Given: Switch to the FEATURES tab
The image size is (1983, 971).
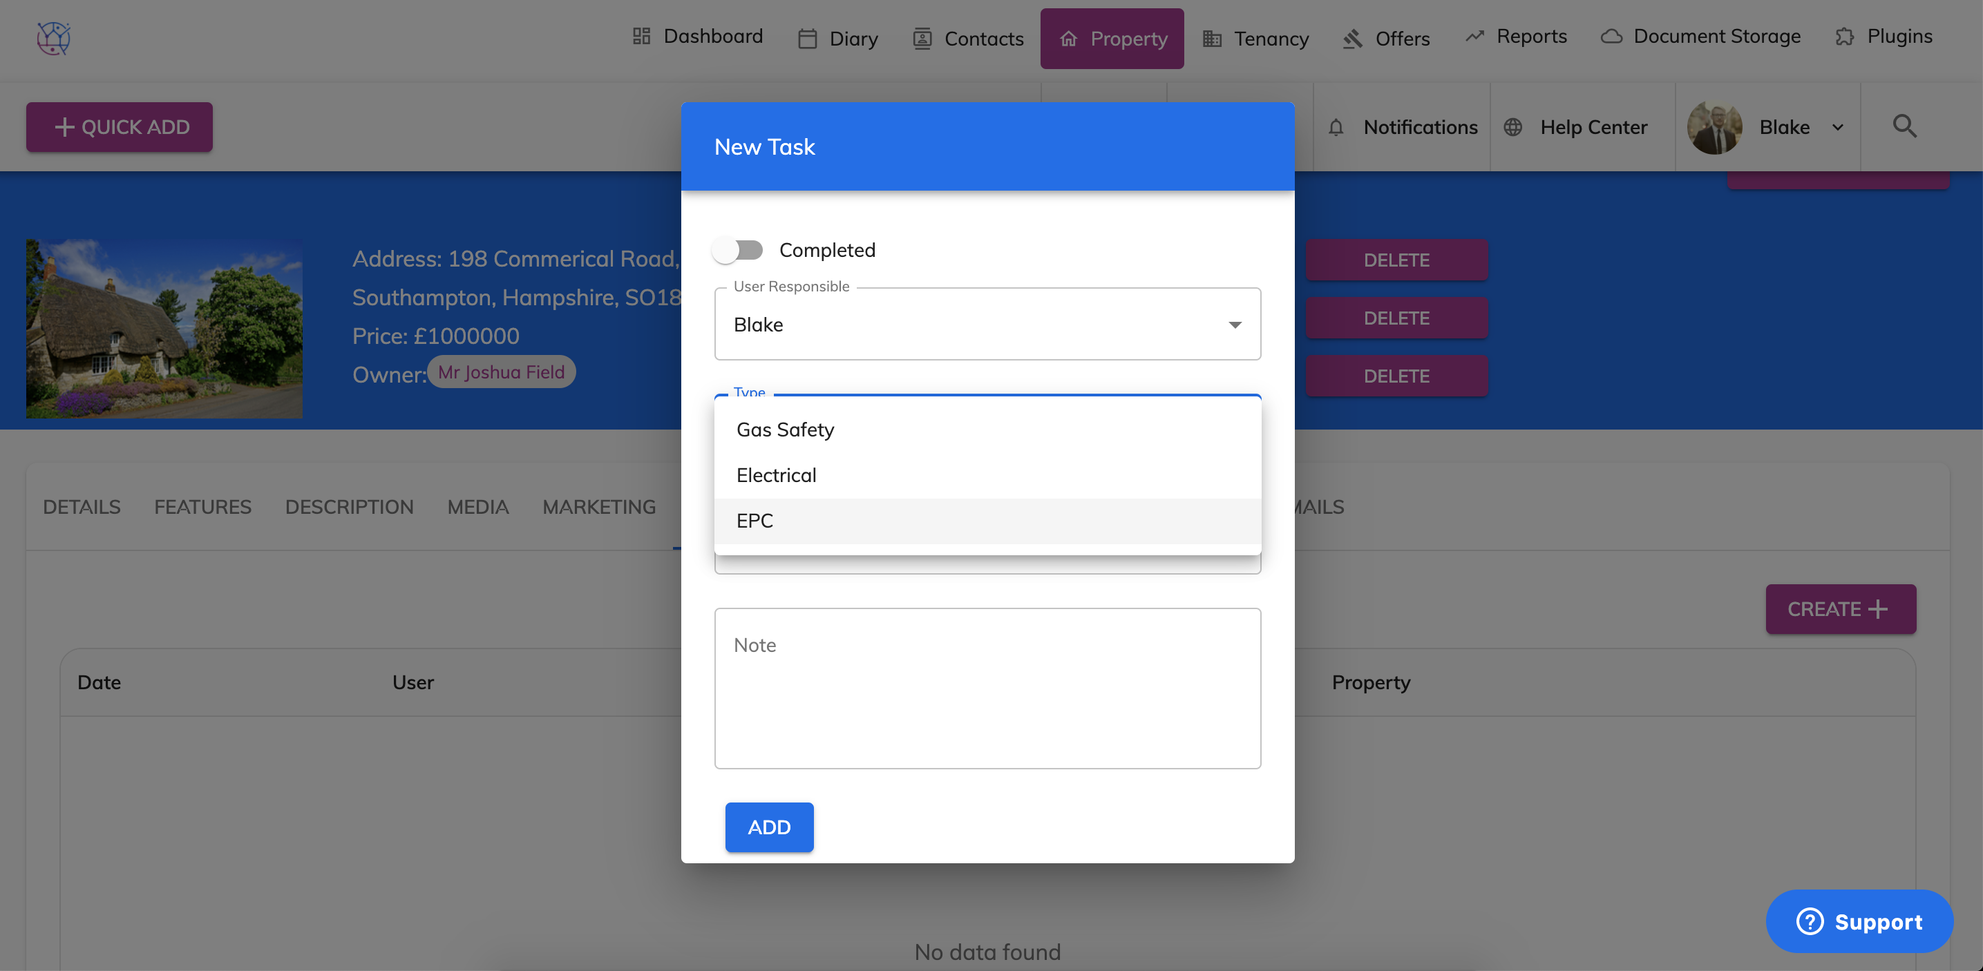Looking at the screenshot, I should [x=202, y=507].
